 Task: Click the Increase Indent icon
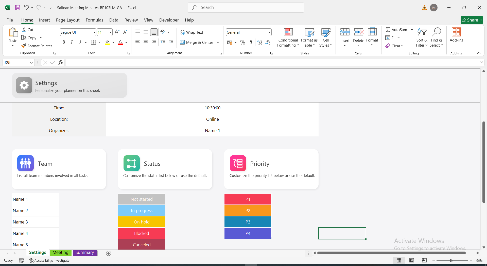pos(171,42)
